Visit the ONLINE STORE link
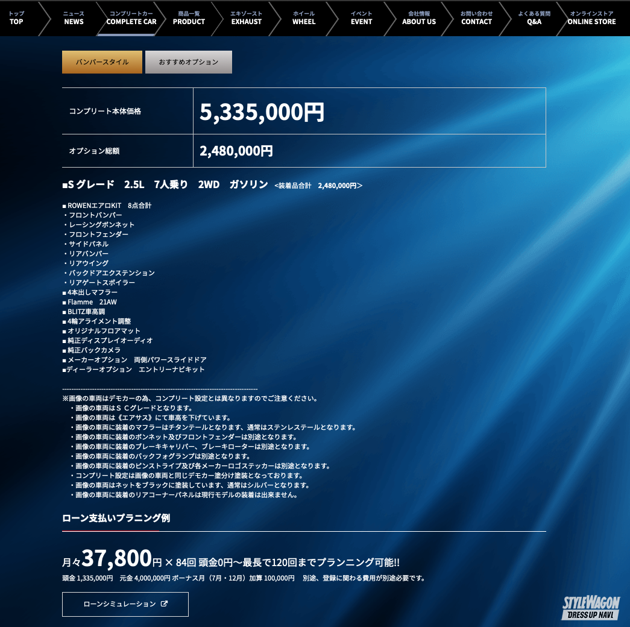The width and height of the screenshot is (630, 627). coord(591,18)
